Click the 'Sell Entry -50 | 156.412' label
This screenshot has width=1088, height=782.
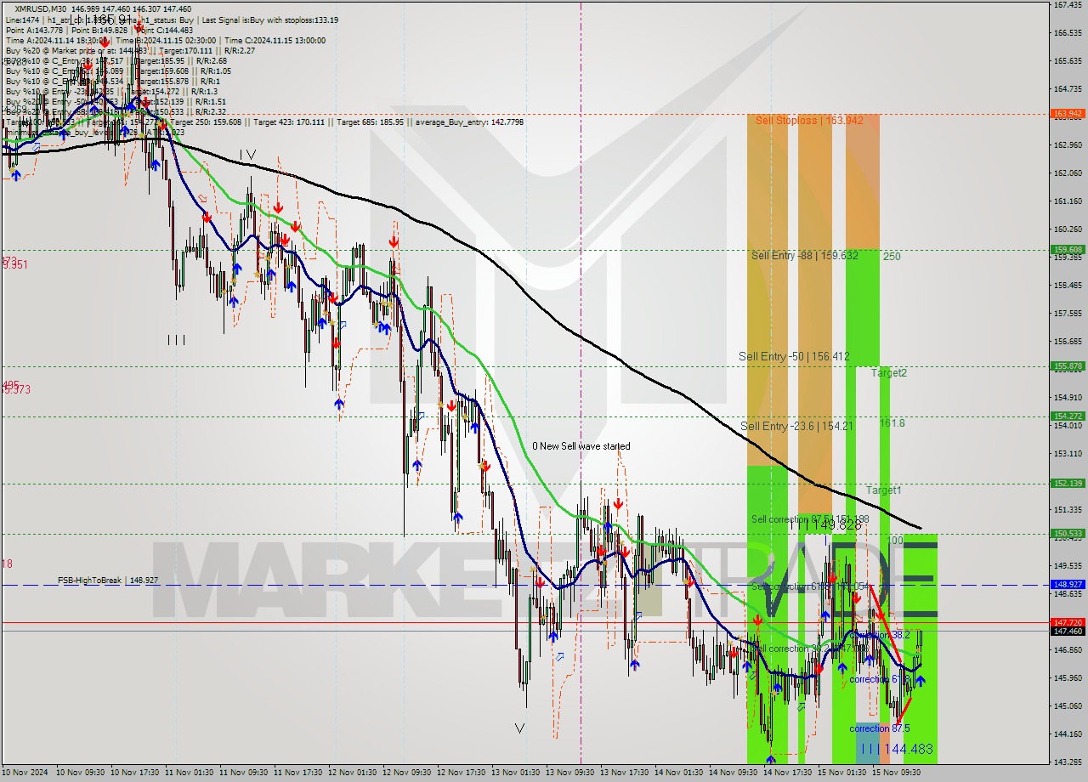[x=794, y=356]
